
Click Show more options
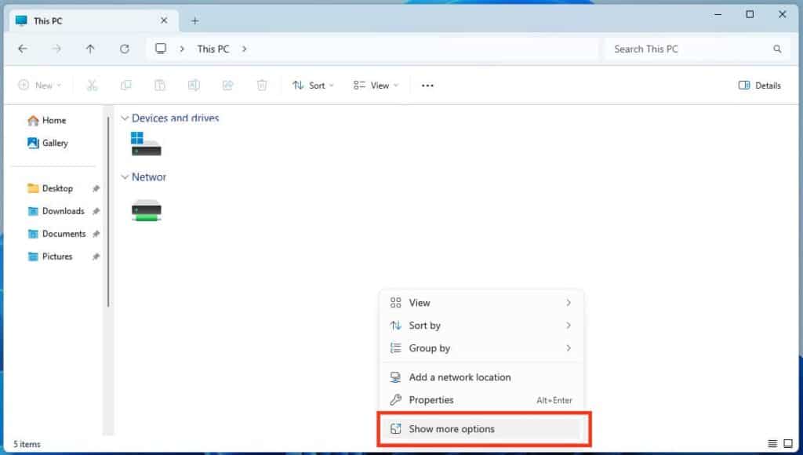[481, 429]
